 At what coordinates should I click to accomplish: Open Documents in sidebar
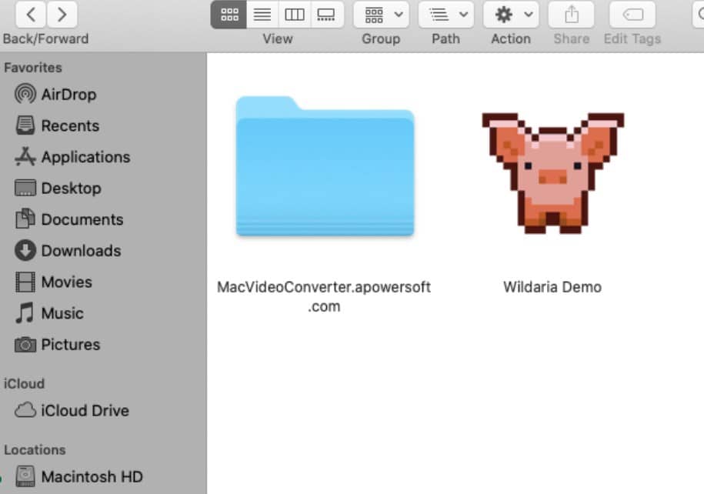[x=69, y=219]
